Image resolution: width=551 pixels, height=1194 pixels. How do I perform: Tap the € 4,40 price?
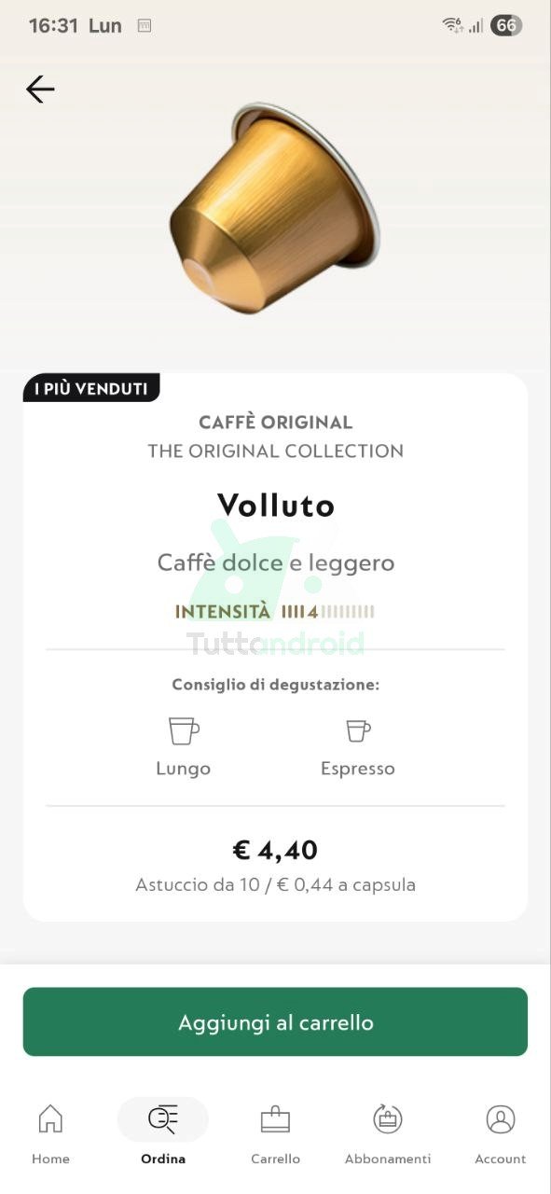pos(275,850)
